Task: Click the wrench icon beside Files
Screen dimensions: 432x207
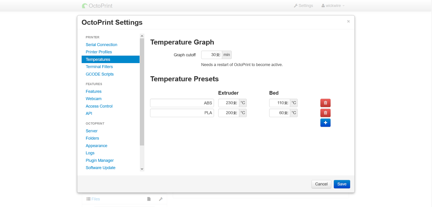Action: coord(161,199)
